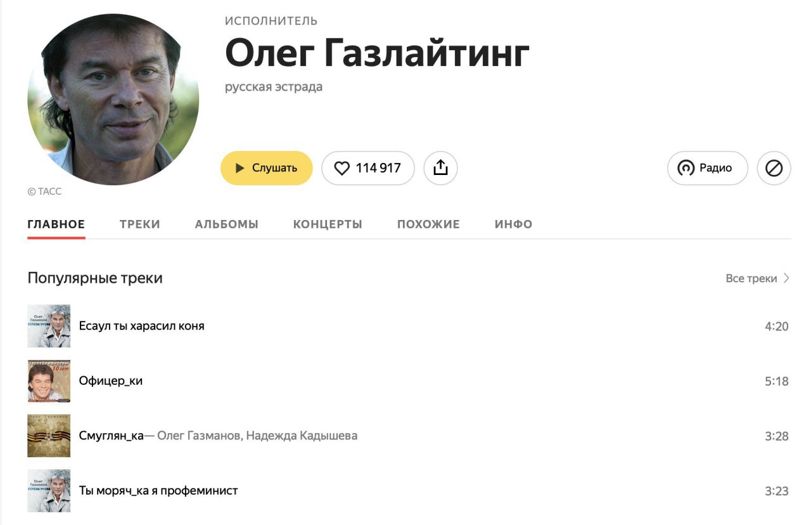
Task: Open the Инфо tab
Action: (x=513, y=224)
